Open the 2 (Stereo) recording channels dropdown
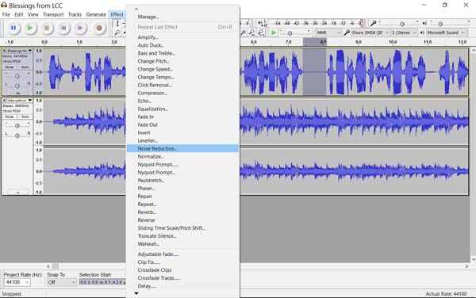 pyautogui.click(x=404, y=32)
